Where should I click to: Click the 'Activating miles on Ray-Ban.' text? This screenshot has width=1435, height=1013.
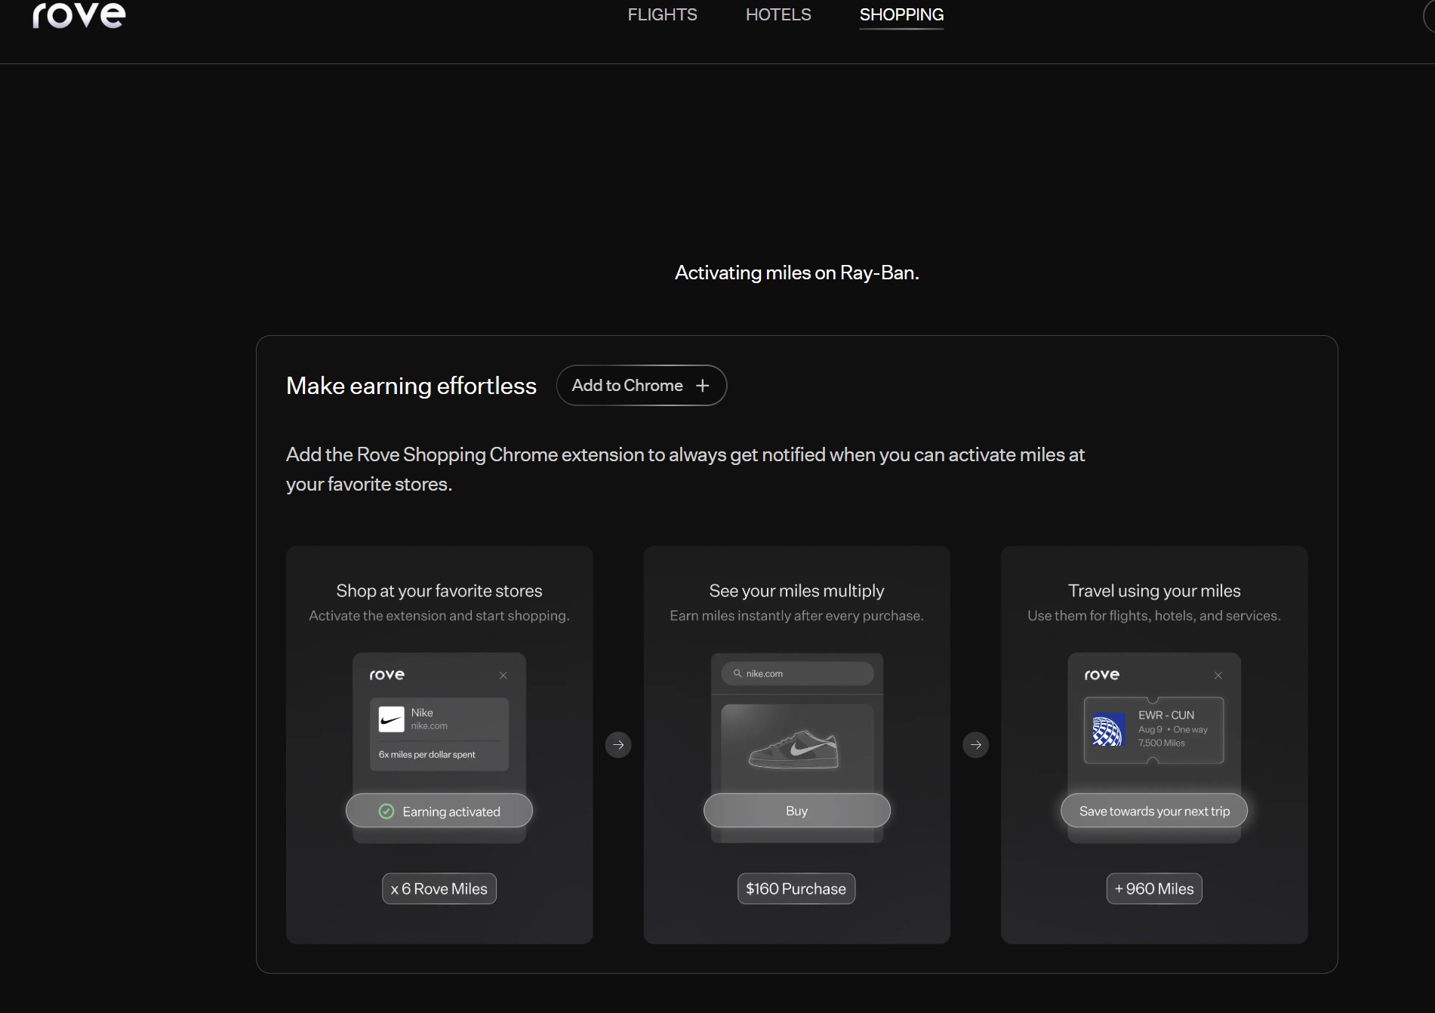796,272
